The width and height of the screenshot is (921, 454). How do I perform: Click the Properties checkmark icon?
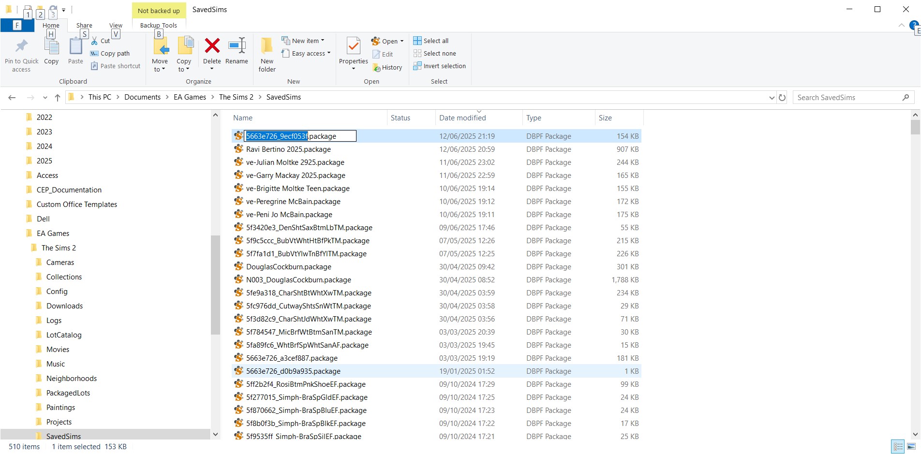point(354,46)
